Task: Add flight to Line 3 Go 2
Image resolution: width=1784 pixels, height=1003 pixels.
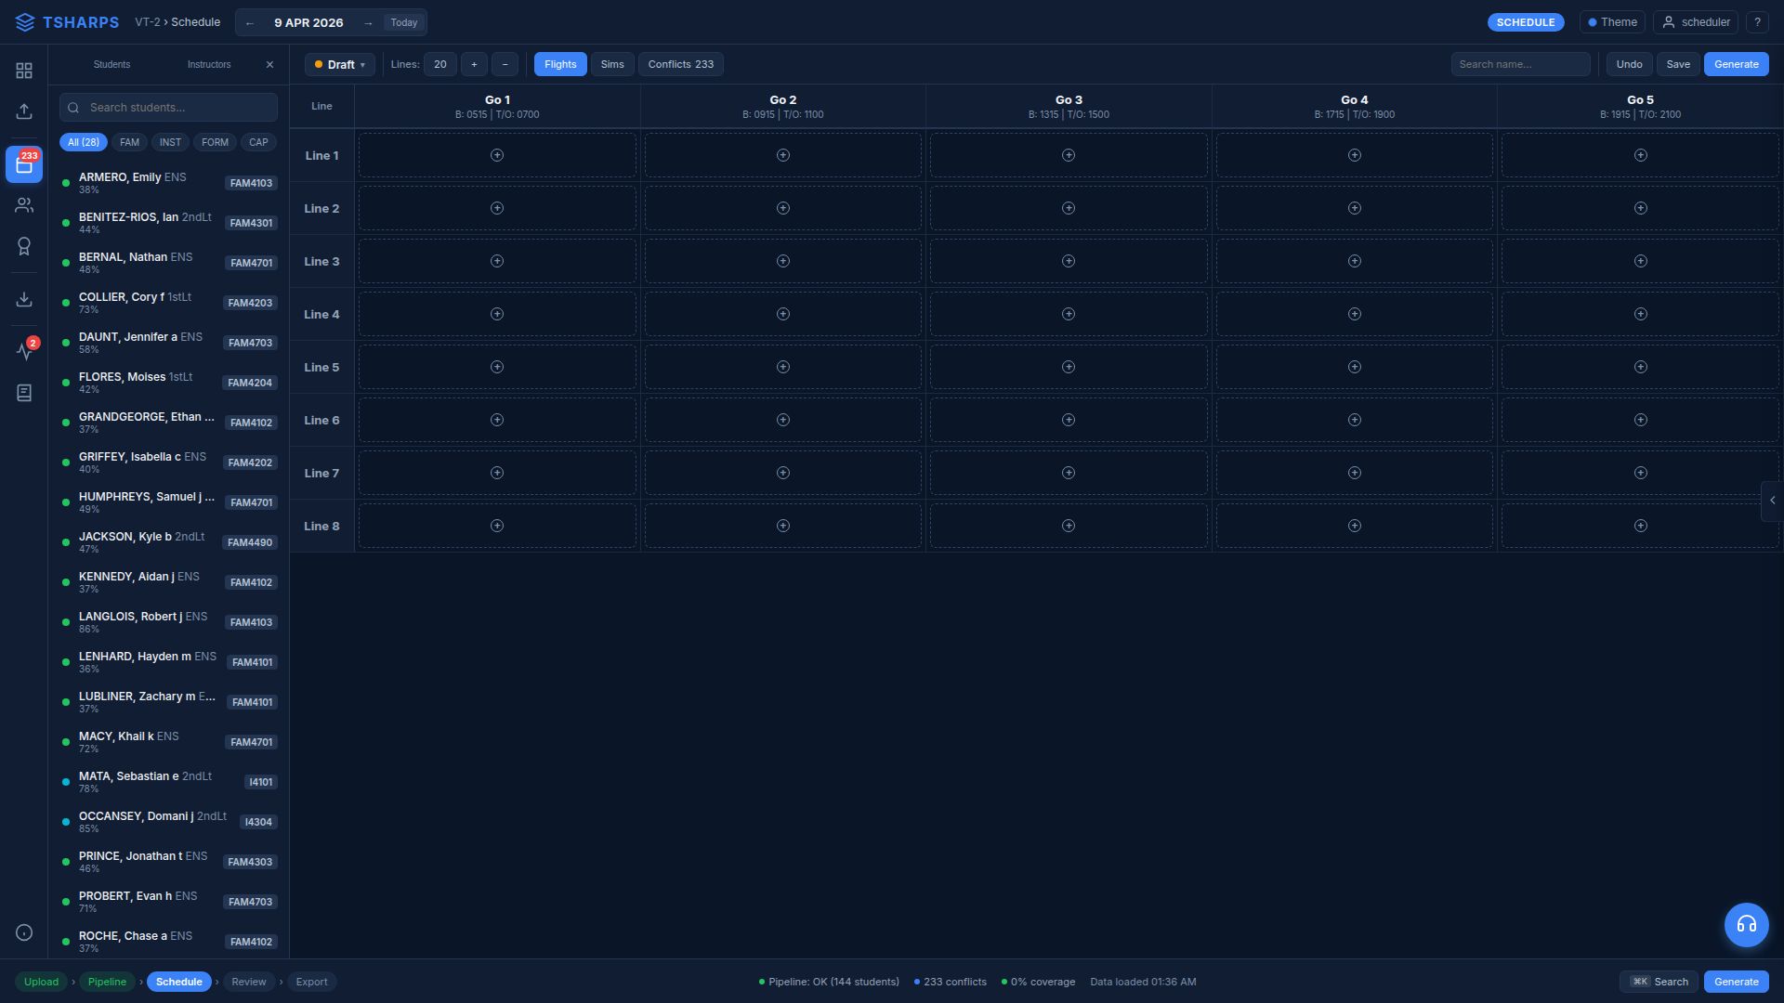Action: coord(783,261)
